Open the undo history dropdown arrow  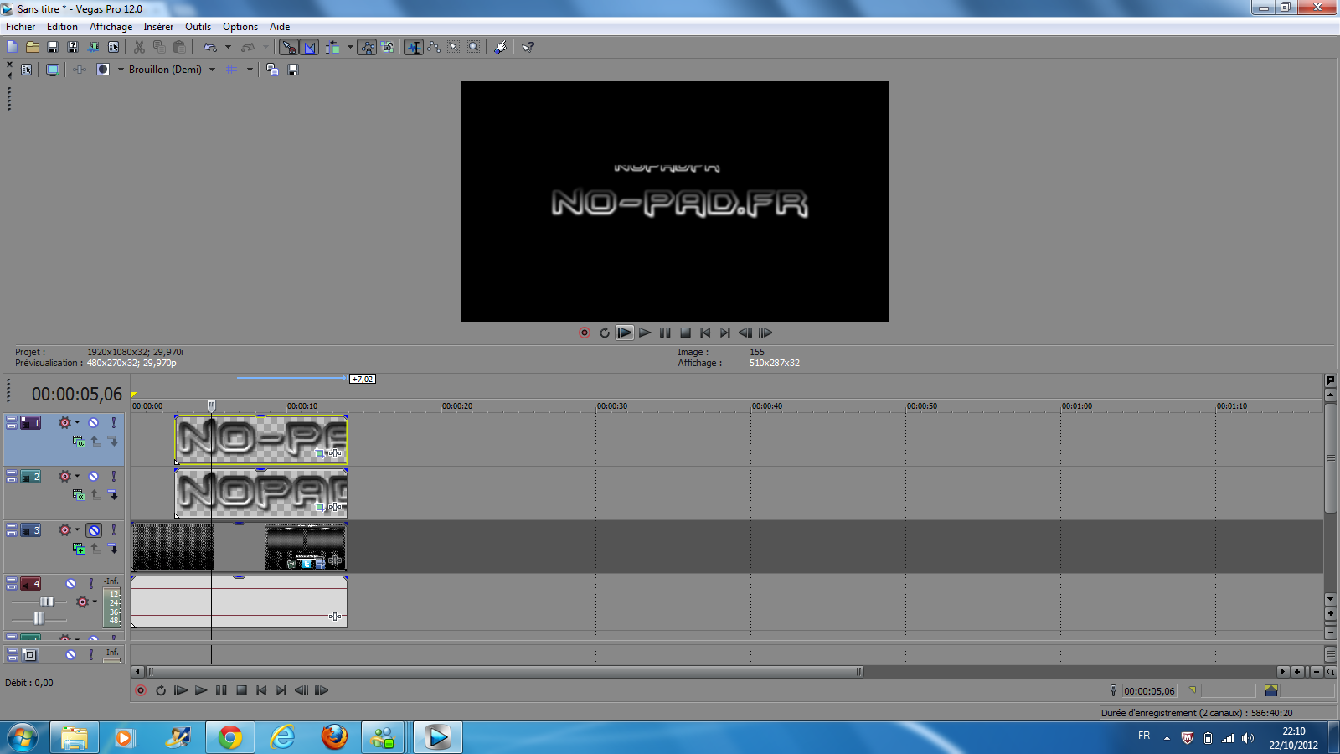click(228, 48)
